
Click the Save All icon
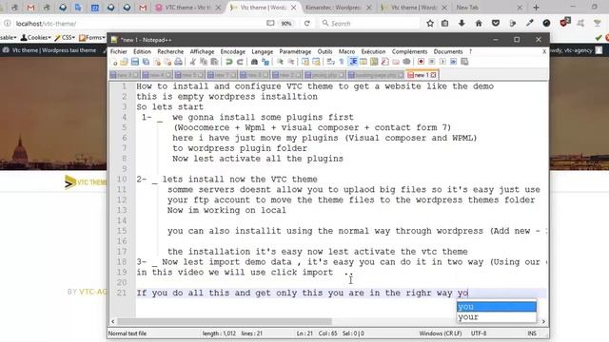coord(146,62)
